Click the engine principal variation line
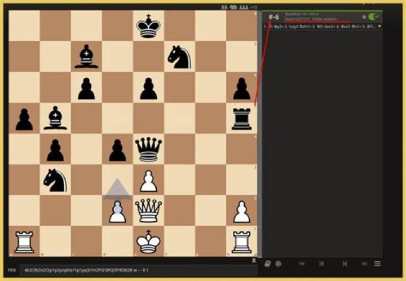Image resolution: width=406 pixels, height=281 pixels. coord(320,26)
